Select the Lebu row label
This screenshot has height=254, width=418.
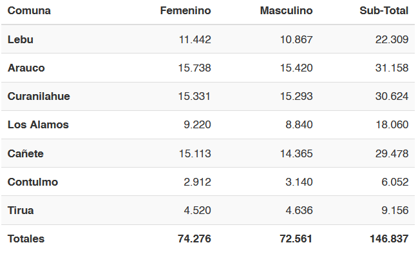coord(21,39)
